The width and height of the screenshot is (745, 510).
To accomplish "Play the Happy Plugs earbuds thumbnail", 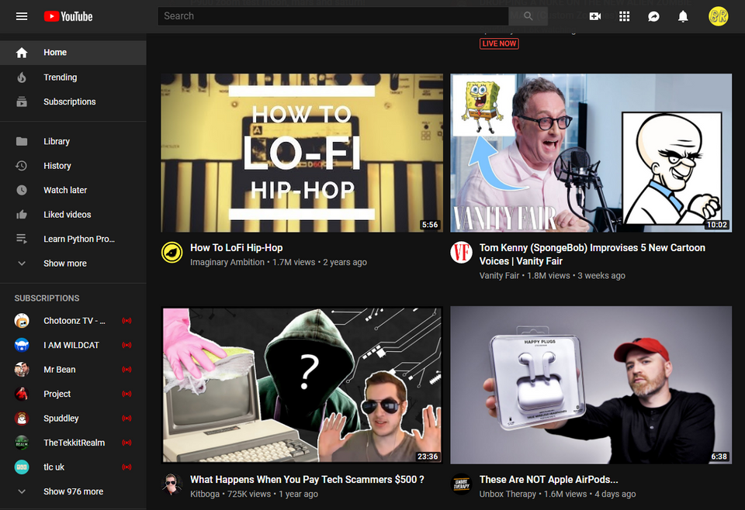I will [591, 384].
